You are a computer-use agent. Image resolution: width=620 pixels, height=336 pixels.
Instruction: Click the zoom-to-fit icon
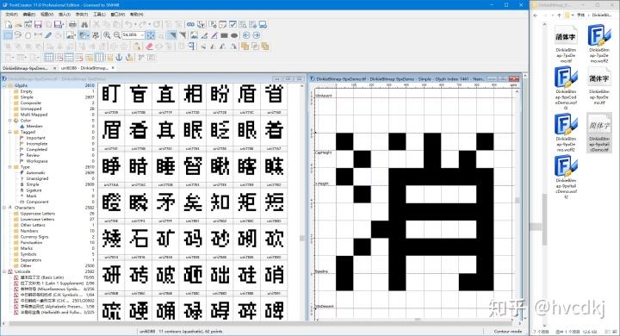151,35
